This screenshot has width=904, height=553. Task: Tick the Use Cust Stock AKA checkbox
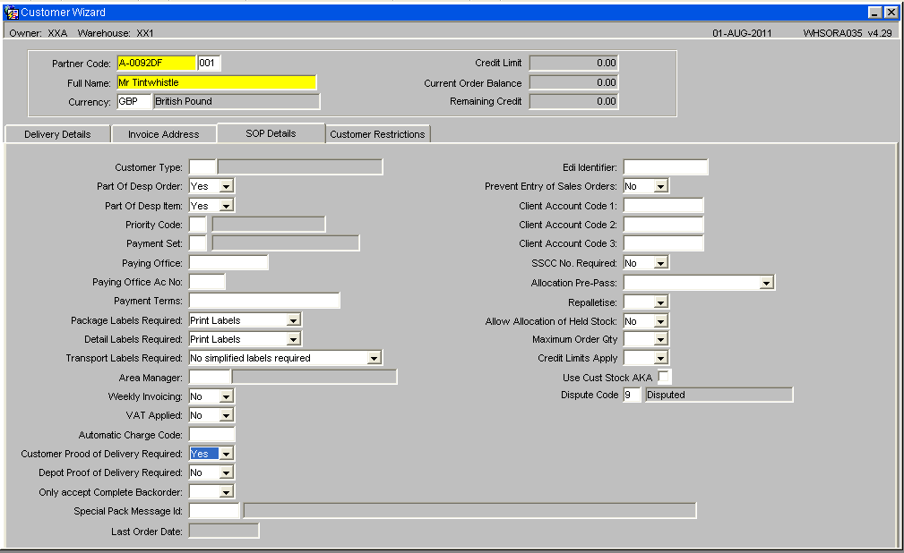click(664, 377)
